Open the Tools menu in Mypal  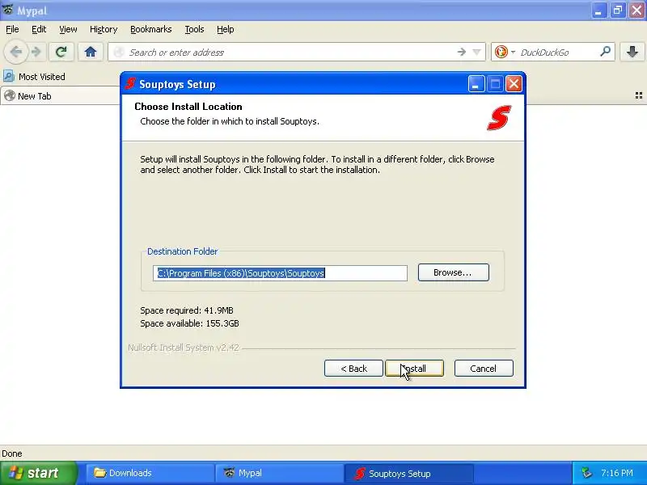[x=194, y=29]
